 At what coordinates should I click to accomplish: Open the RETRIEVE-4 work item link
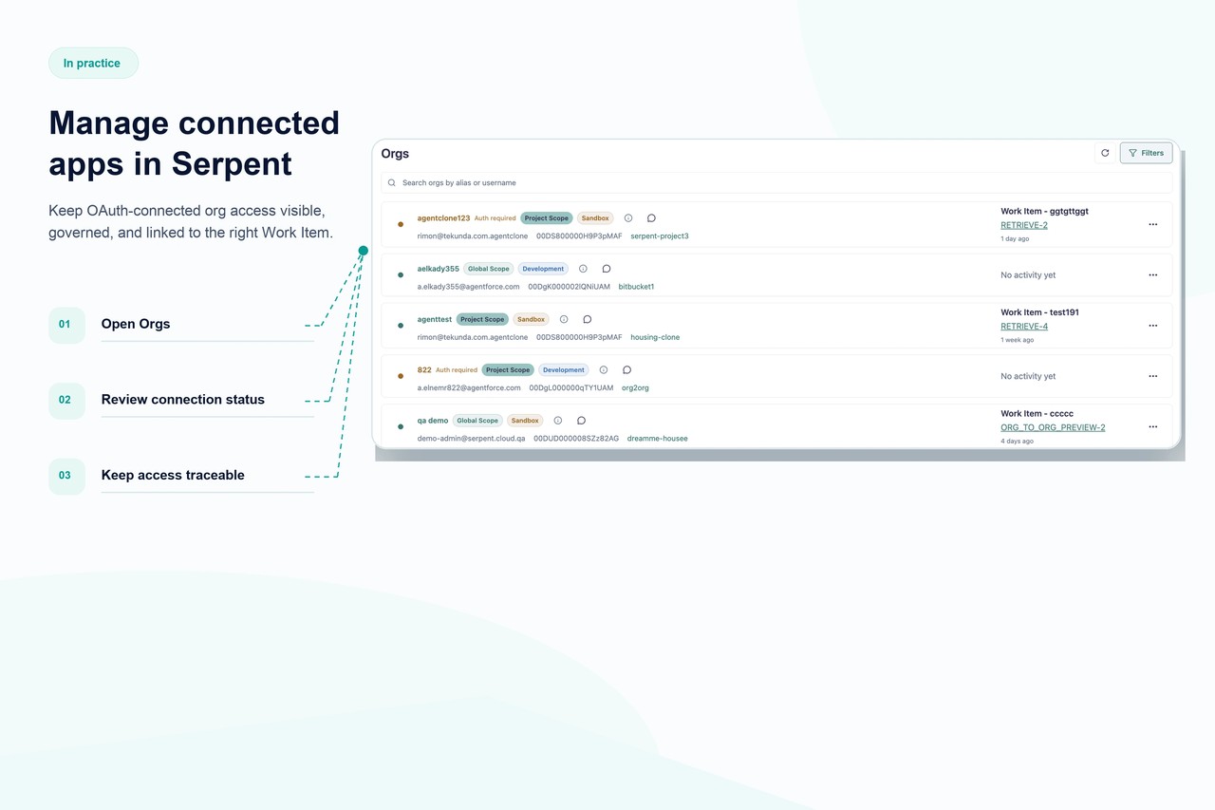point(1024,327)
